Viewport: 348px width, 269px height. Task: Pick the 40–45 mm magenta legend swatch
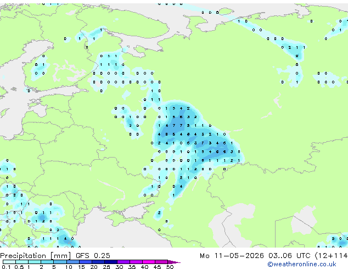149,262
